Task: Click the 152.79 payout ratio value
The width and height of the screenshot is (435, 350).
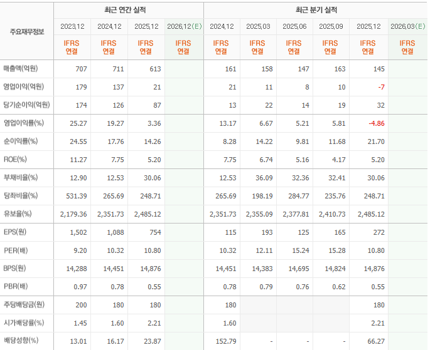Action: [226, 341]
